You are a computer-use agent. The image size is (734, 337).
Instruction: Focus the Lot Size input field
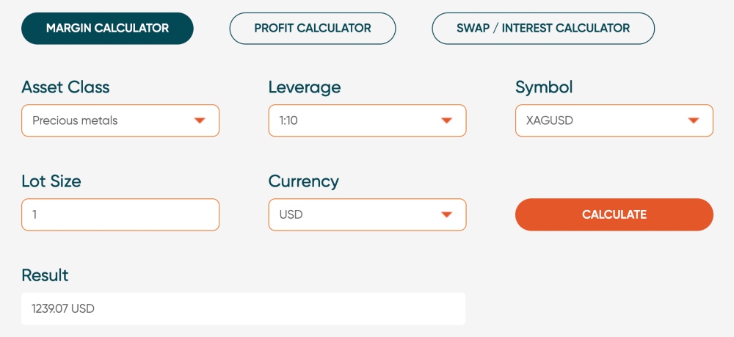pos(120,214)
